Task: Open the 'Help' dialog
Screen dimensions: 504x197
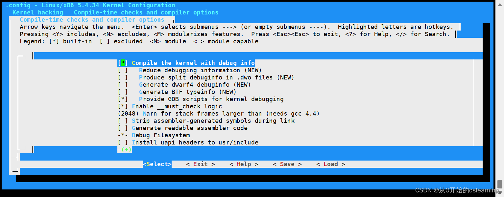Action: (243, 164)
